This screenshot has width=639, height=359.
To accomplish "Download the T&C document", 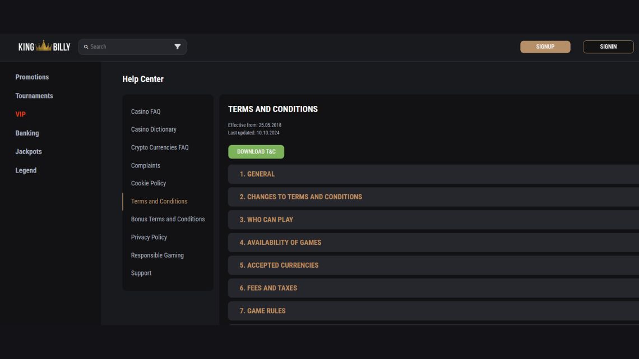I will [256, 152].
